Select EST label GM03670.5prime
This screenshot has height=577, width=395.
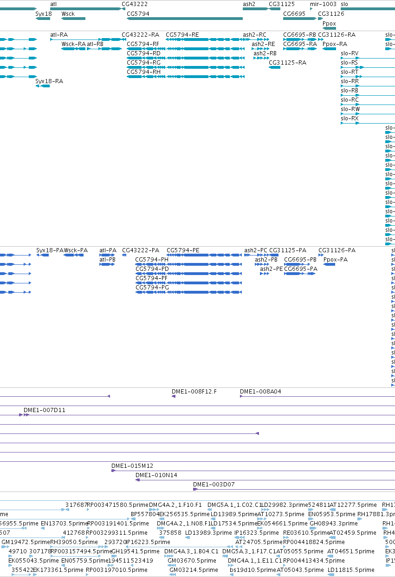[x=193, y=561]
